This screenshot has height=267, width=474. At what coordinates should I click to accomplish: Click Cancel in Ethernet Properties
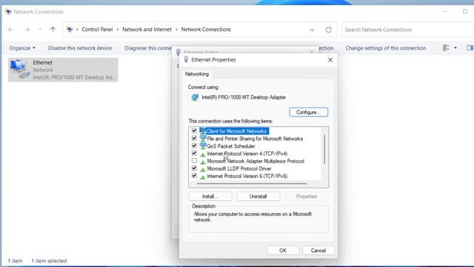coord(318,251)
